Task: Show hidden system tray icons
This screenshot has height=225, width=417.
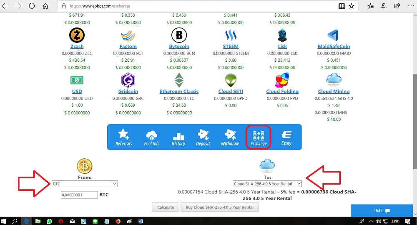Action: [x=371, y=221]
